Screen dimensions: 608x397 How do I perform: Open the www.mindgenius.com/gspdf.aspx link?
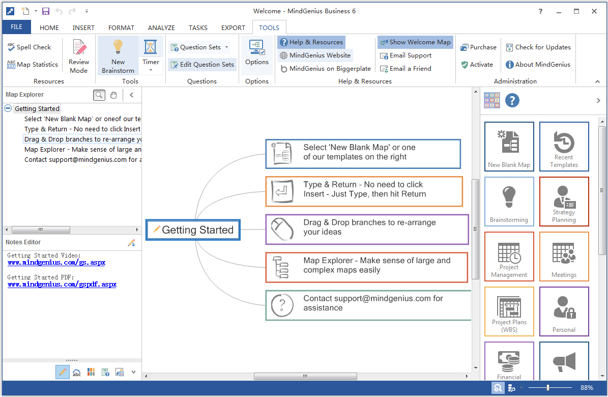pyautogui.click(x=62, y=284)
